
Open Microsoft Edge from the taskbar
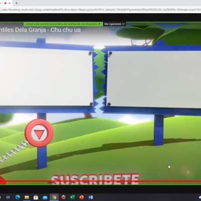point(18,197)
